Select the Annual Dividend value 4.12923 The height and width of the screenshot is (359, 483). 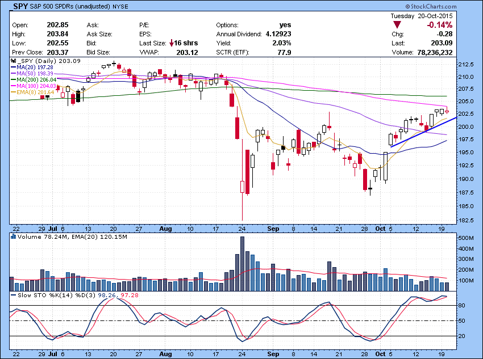click(278, 34)
